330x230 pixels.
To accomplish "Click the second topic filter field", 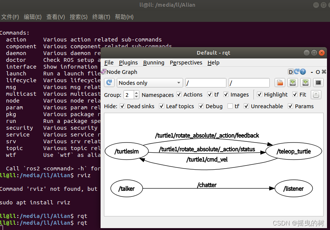I will [x=249, y=83].
